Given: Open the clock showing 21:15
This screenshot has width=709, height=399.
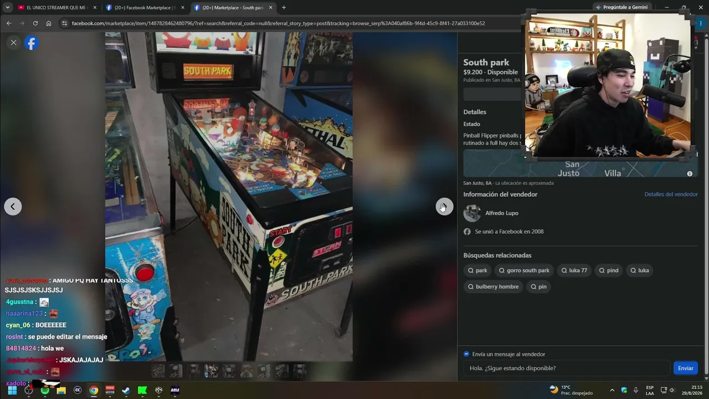Looking at the screenshot, I should [691, 390].
